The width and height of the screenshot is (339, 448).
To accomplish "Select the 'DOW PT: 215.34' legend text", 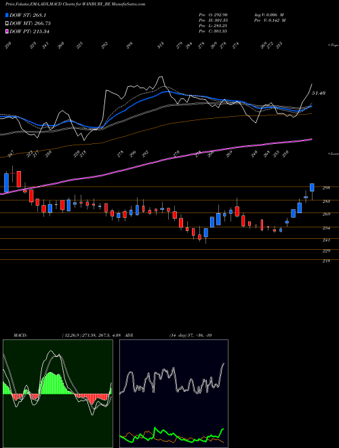I will pos(30,31).
